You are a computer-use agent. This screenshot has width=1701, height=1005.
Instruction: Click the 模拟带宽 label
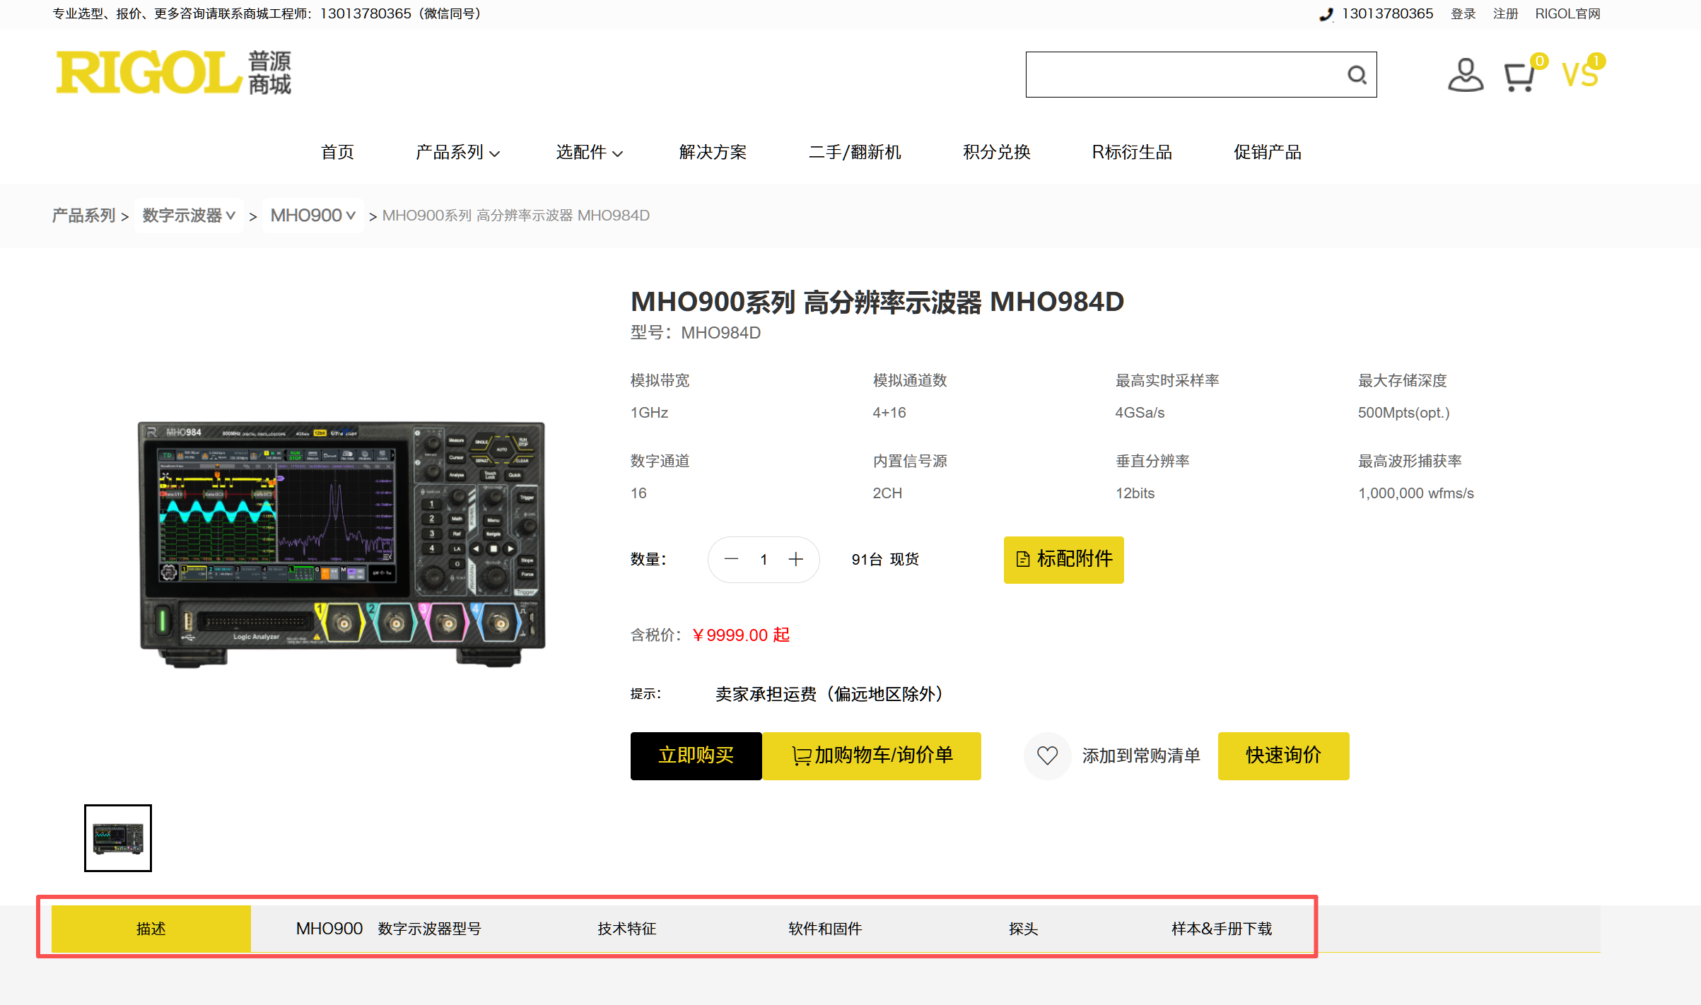pos(660,380)
